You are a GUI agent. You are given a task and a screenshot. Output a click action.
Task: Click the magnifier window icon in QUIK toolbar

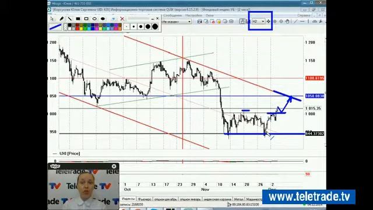tap(206, 22)
